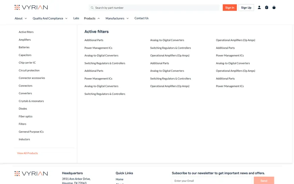The image size is (294, 184).
Task: Expand the Manufacturers menu chevron
Action: click(x=128, y=18)
